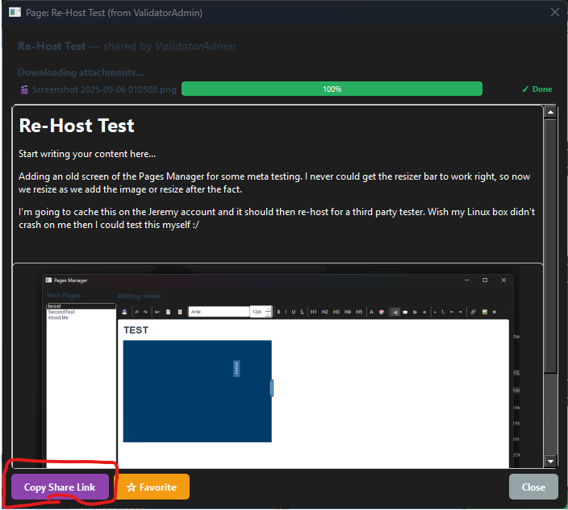Click the Downloading attachments... label
The height and width of the screenshot is (510, 568).
pos(81,73)
